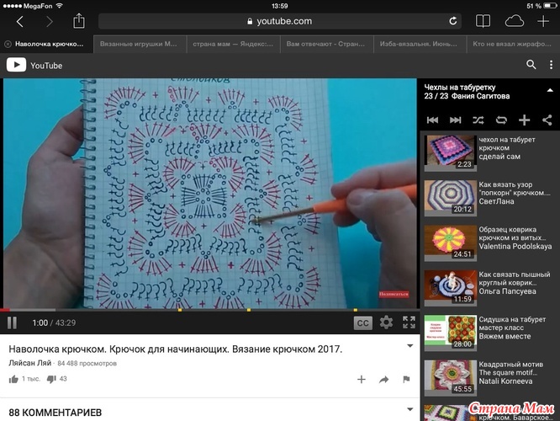Pause the video
The height and width of the screenshot is (421, 560).
point(12,323)
